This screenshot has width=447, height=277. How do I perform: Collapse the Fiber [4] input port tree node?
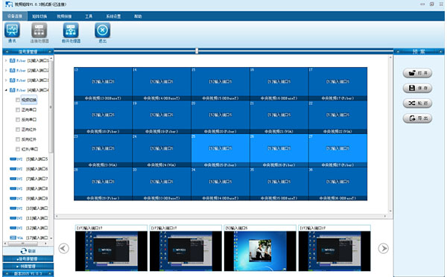pyautogui.click(x=6, y=90)
